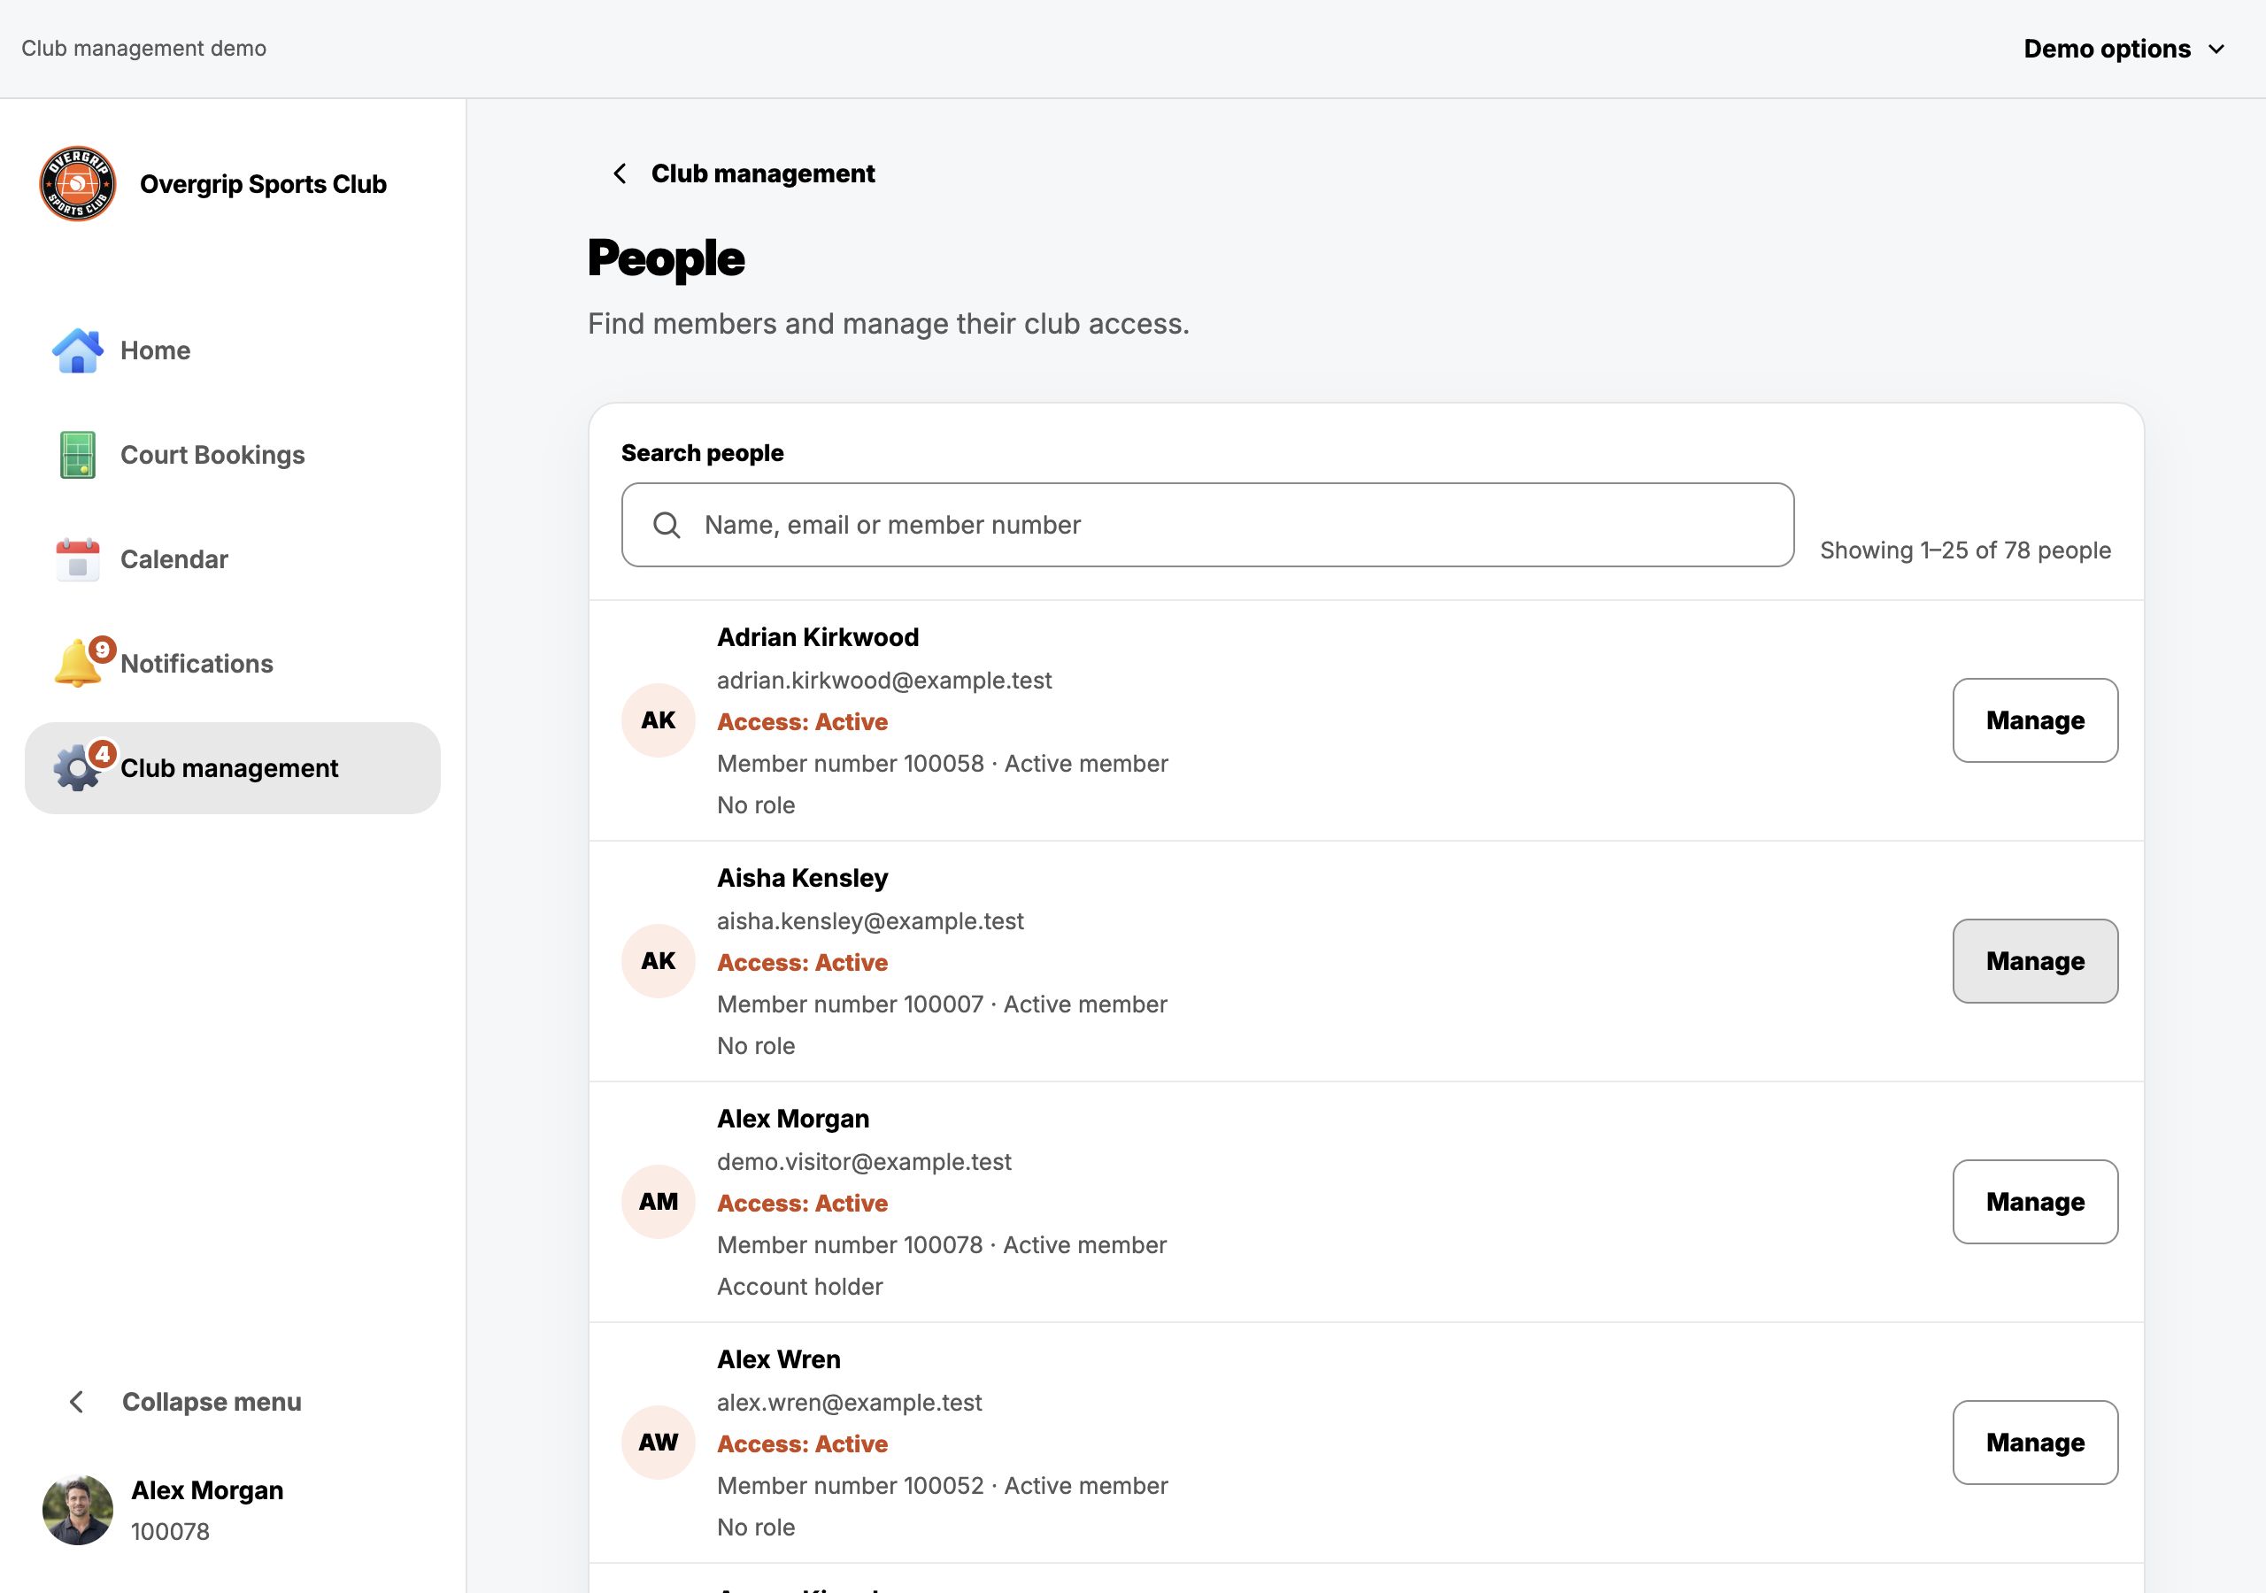Click 'Find members and manage their club access.'
The image size is (2266, 1593).
[x=888, y=324]
